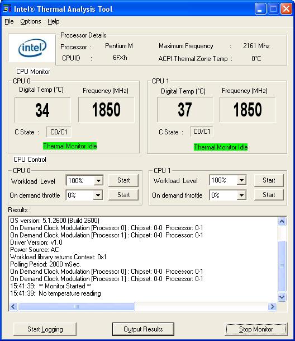Click 'OS version: 5.1.2600 (Build 2600)' line
This screenshot has height=341, width=295.
tap(55, 221)
